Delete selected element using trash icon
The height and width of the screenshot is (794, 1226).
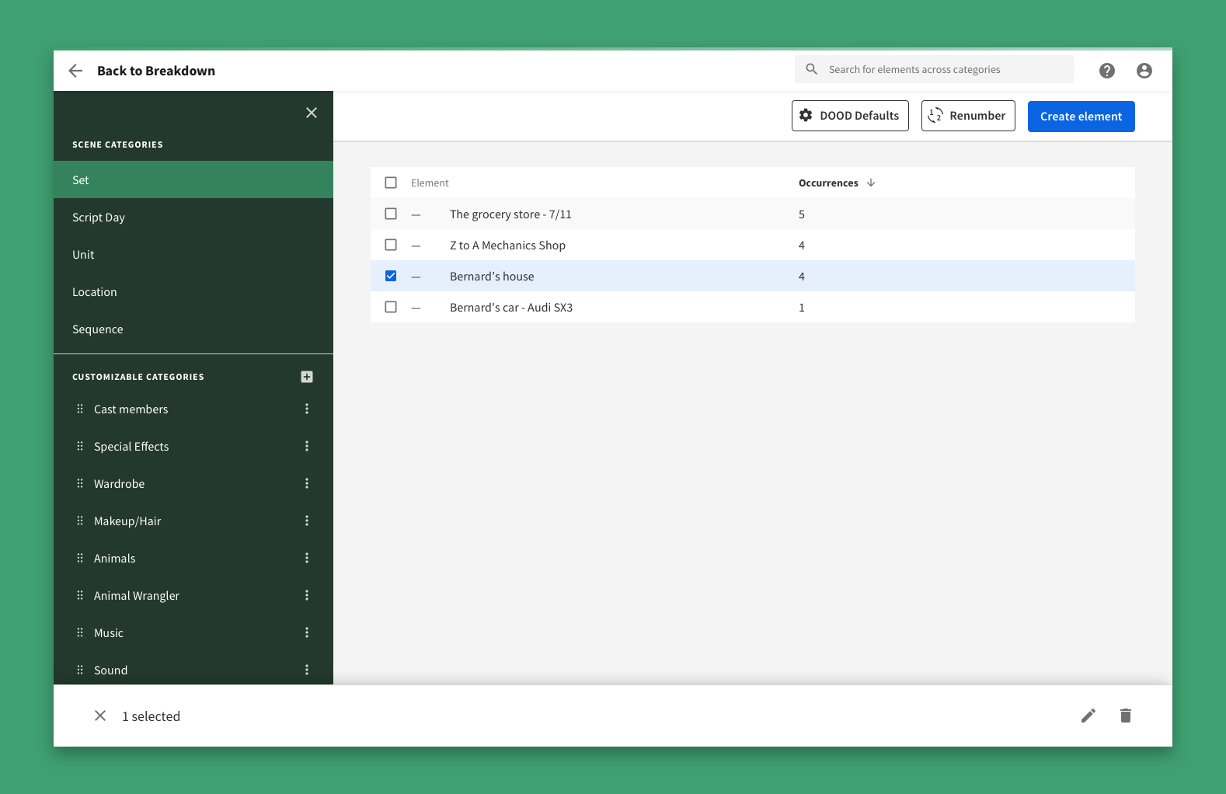[x=1125, y=716]
